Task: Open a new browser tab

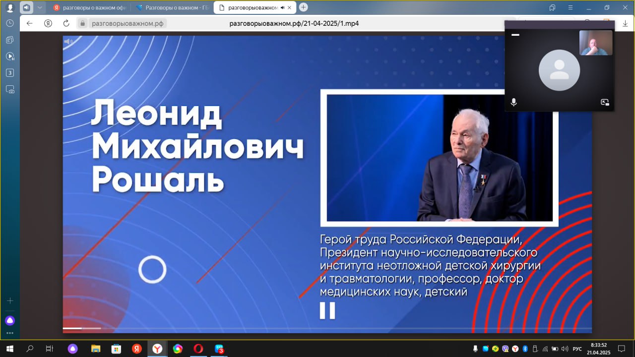Action: (x=304, y=7)
